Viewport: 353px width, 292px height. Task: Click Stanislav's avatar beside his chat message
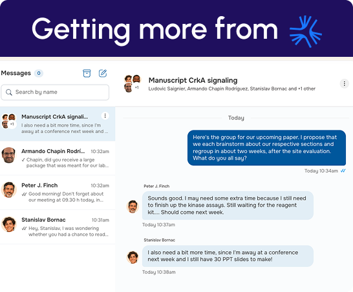(133, 257)
